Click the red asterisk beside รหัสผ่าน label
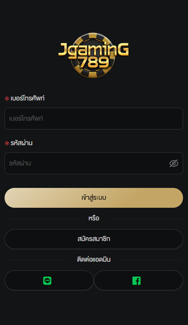 pyautogui.click(x=7, y=143)
